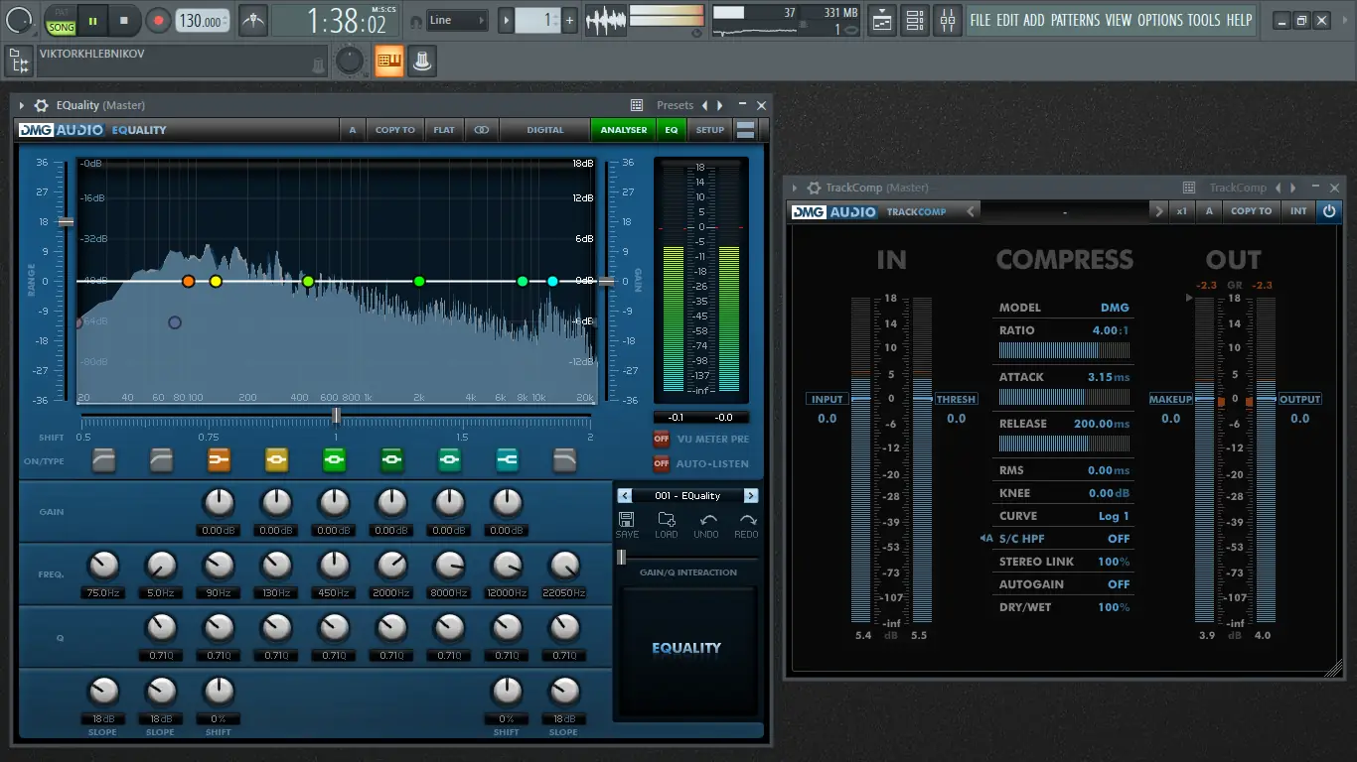
Task: Open the VIEW menu
Action: click(1118, 20)
